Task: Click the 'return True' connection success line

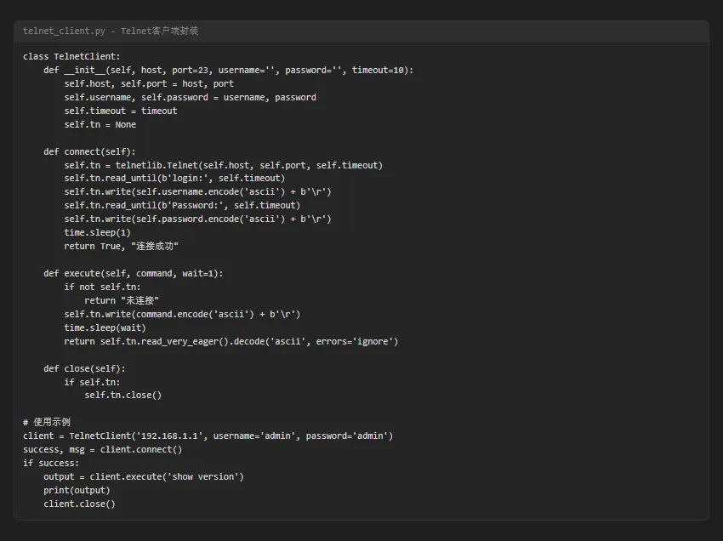Action: [x=121, y=246]
